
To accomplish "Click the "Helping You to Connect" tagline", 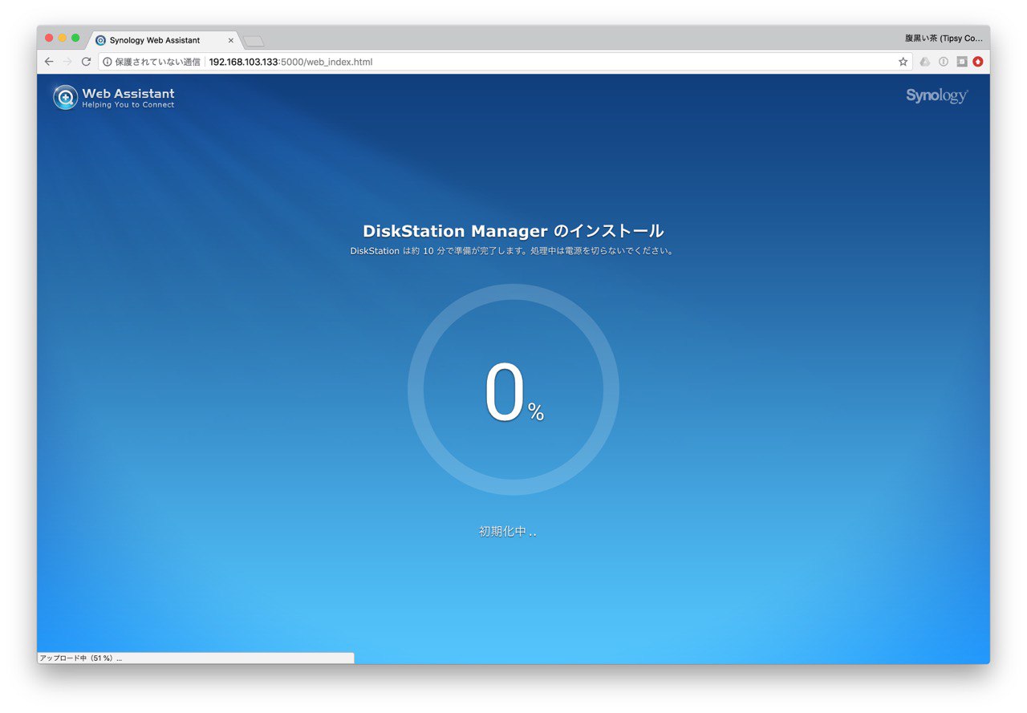I will (x=128, y=105).
